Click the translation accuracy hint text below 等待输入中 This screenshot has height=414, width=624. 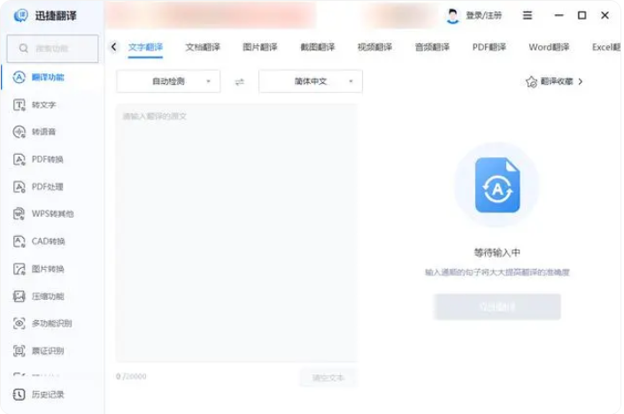(497, 272)
